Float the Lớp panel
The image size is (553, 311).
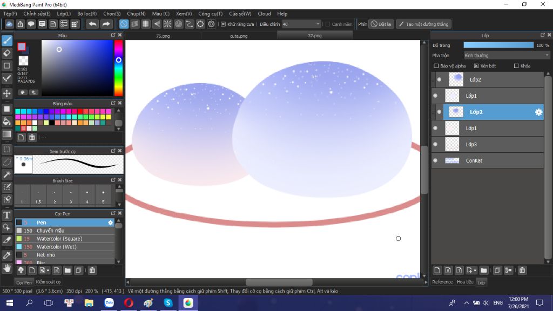(542, 35)
